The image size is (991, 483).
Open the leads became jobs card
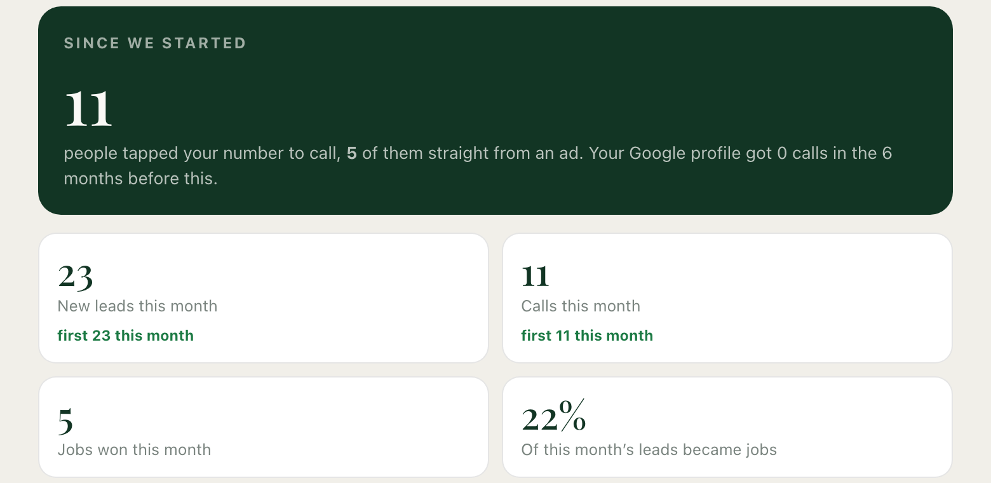pyautogui.click(x=727, y=427)
